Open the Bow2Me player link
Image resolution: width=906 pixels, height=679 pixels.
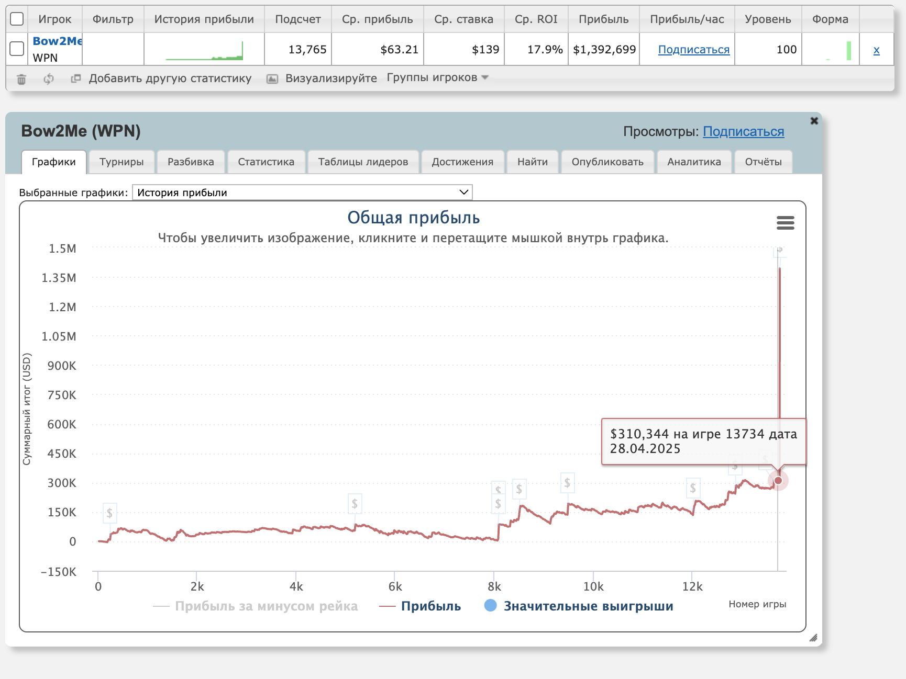(57, 41)
